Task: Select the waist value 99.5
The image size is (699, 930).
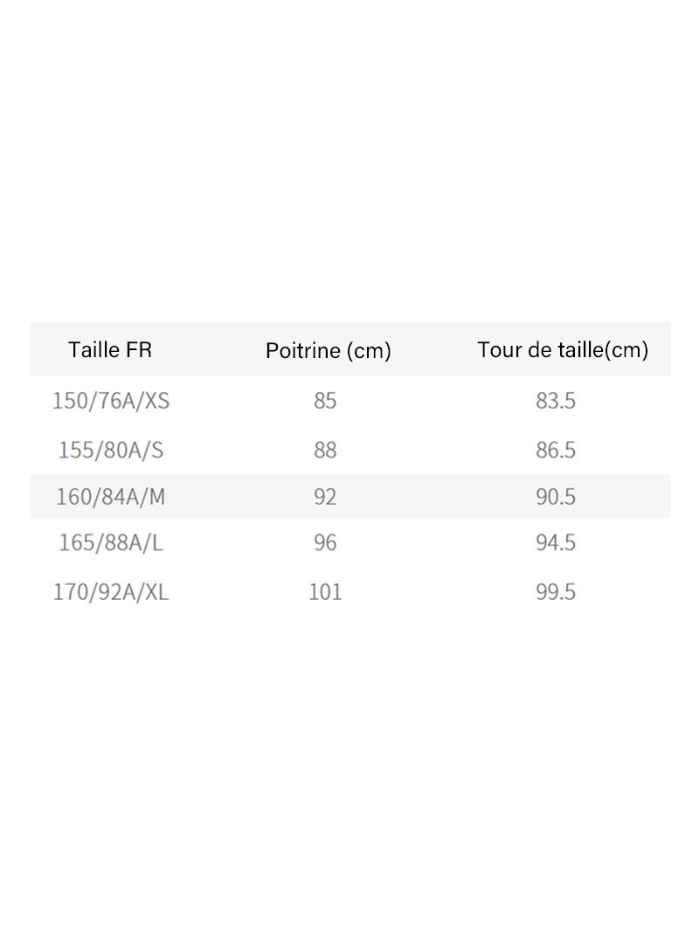Action: pyautogui.click(x=556, y=592)
